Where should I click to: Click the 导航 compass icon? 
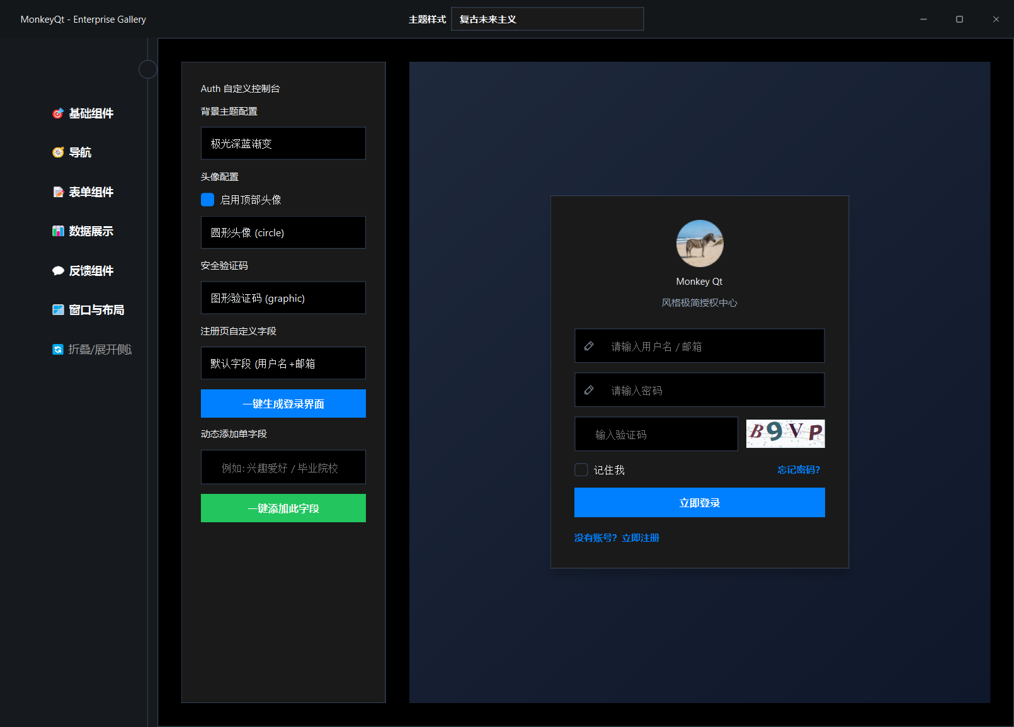[x=58, y=152]
